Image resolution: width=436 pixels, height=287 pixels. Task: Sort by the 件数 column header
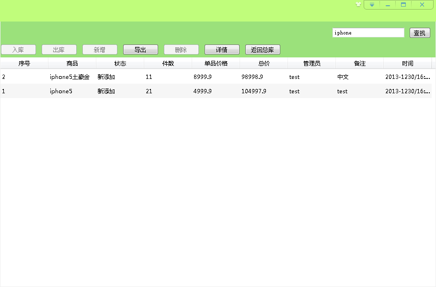coord(168,64)
